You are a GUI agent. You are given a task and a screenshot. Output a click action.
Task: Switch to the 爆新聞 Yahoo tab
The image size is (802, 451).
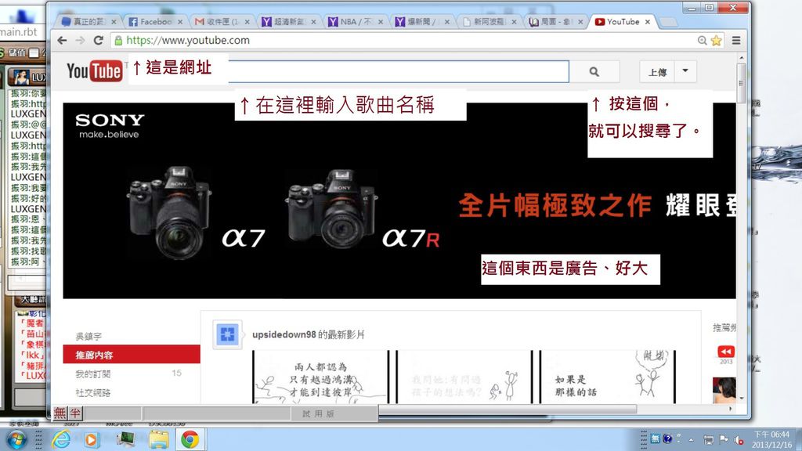[421, 21]
